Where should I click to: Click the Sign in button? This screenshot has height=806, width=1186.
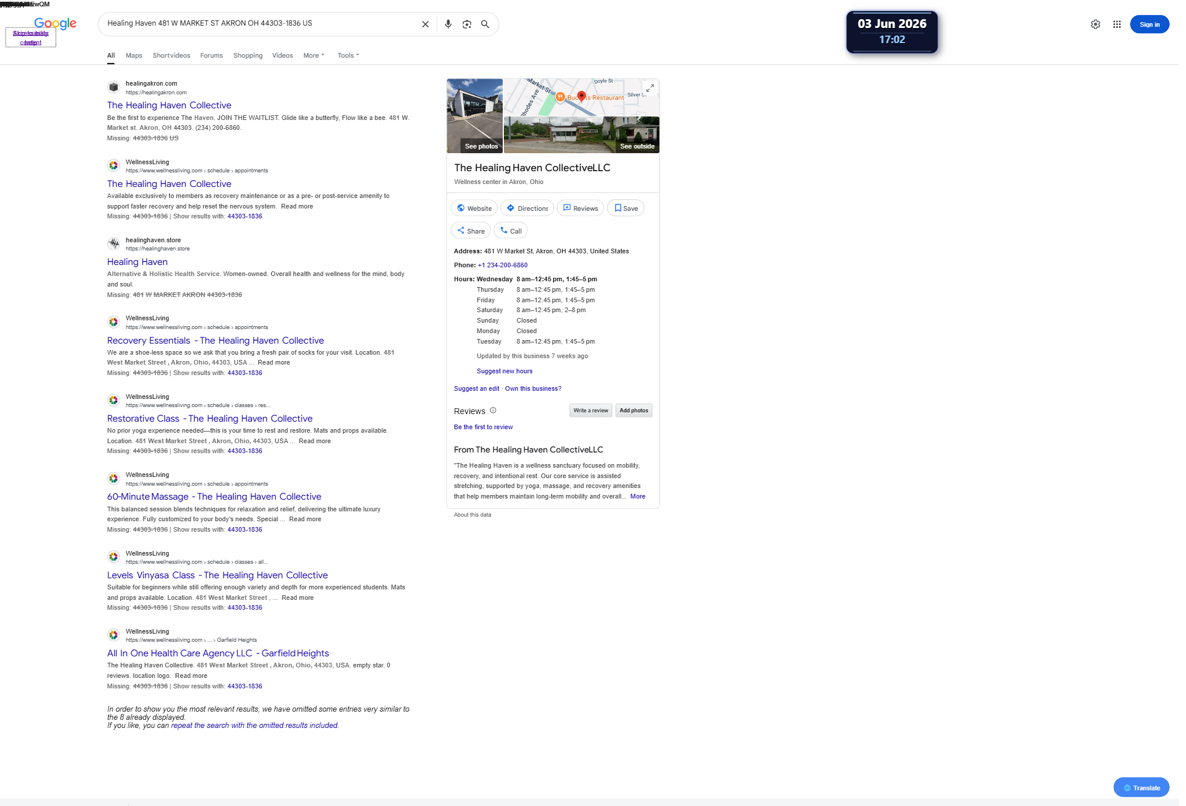pos(1149,24)
